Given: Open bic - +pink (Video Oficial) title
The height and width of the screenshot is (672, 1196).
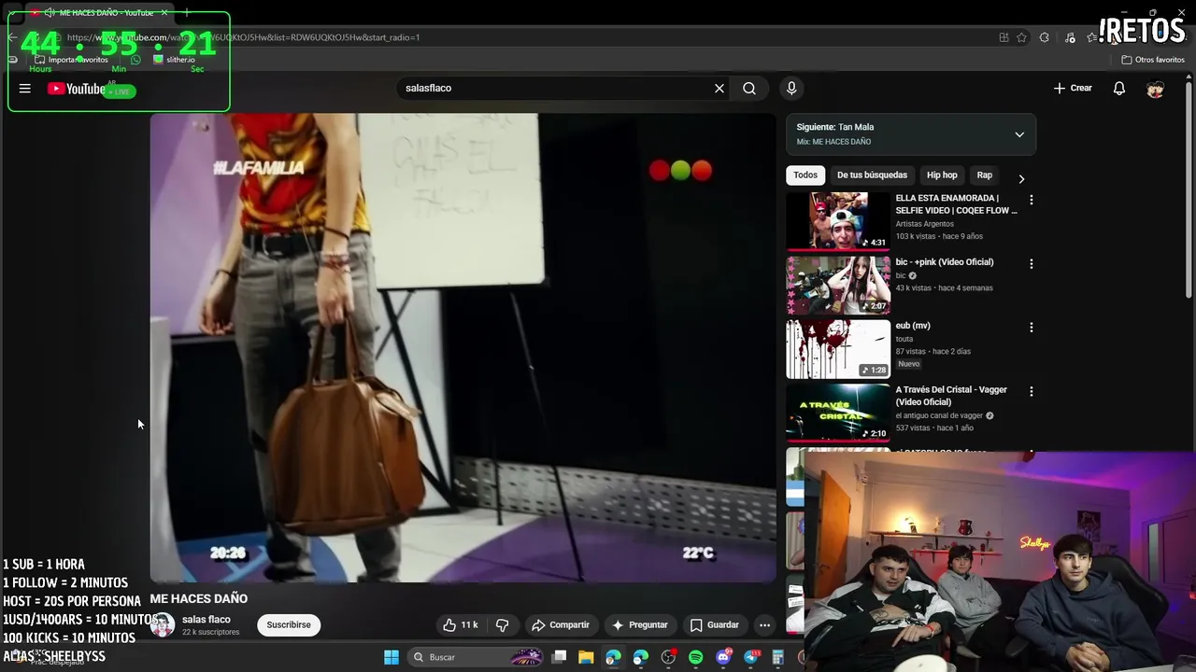Looking at the screenshot, I should coord(945,262).
